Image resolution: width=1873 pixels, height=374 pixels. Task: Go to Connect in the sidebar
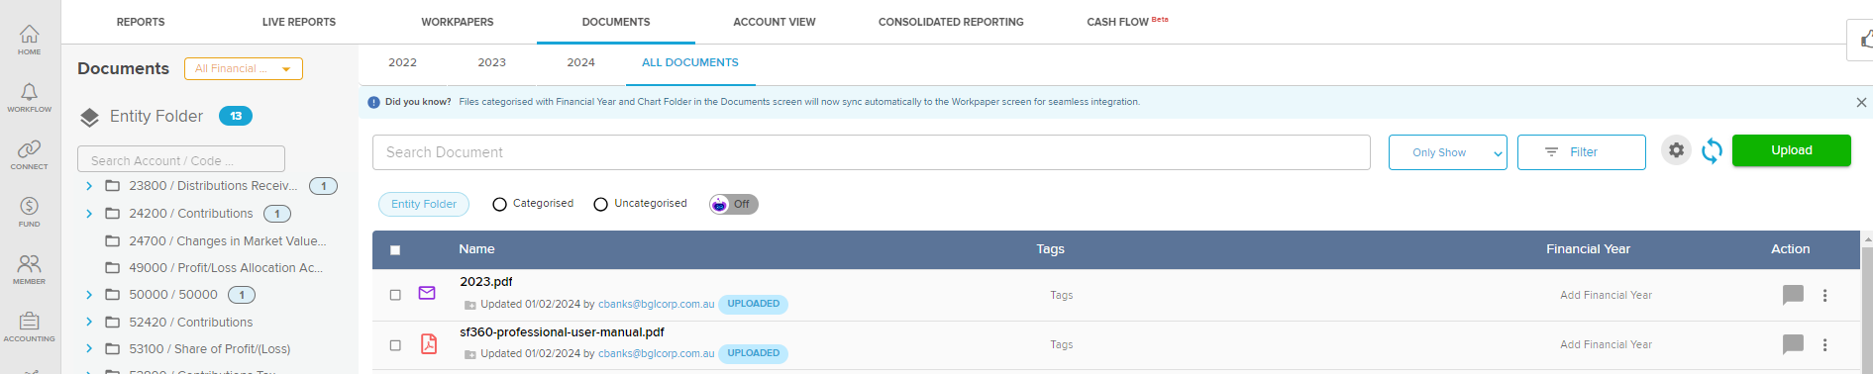30,154
